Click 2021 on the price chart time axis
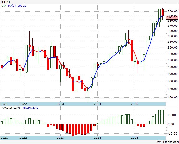Image resolution: width=179 pixels, height=144 pixels. coord(4,104)
